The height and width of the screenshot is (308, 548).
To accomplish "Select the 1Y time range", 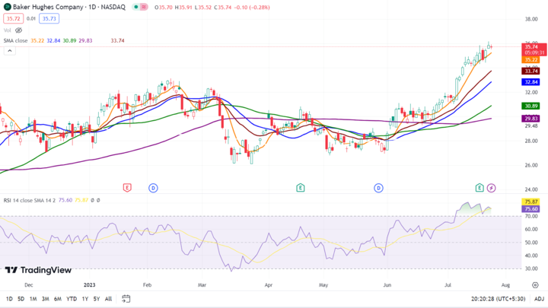I will 85,299.
